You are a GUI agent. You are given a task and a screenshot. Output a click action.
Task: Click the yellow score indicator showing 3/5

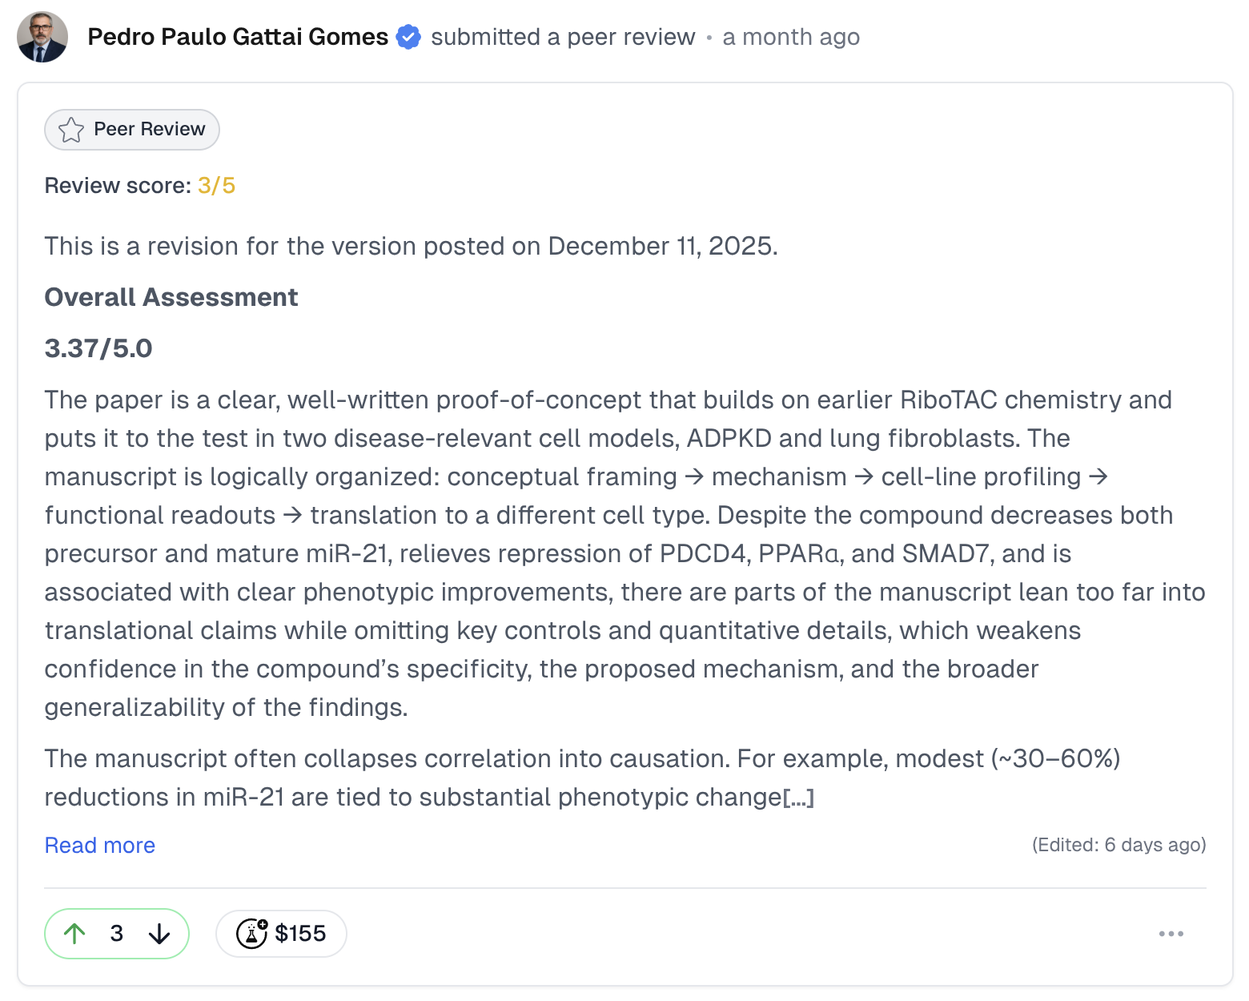click(x=216, y=185)
